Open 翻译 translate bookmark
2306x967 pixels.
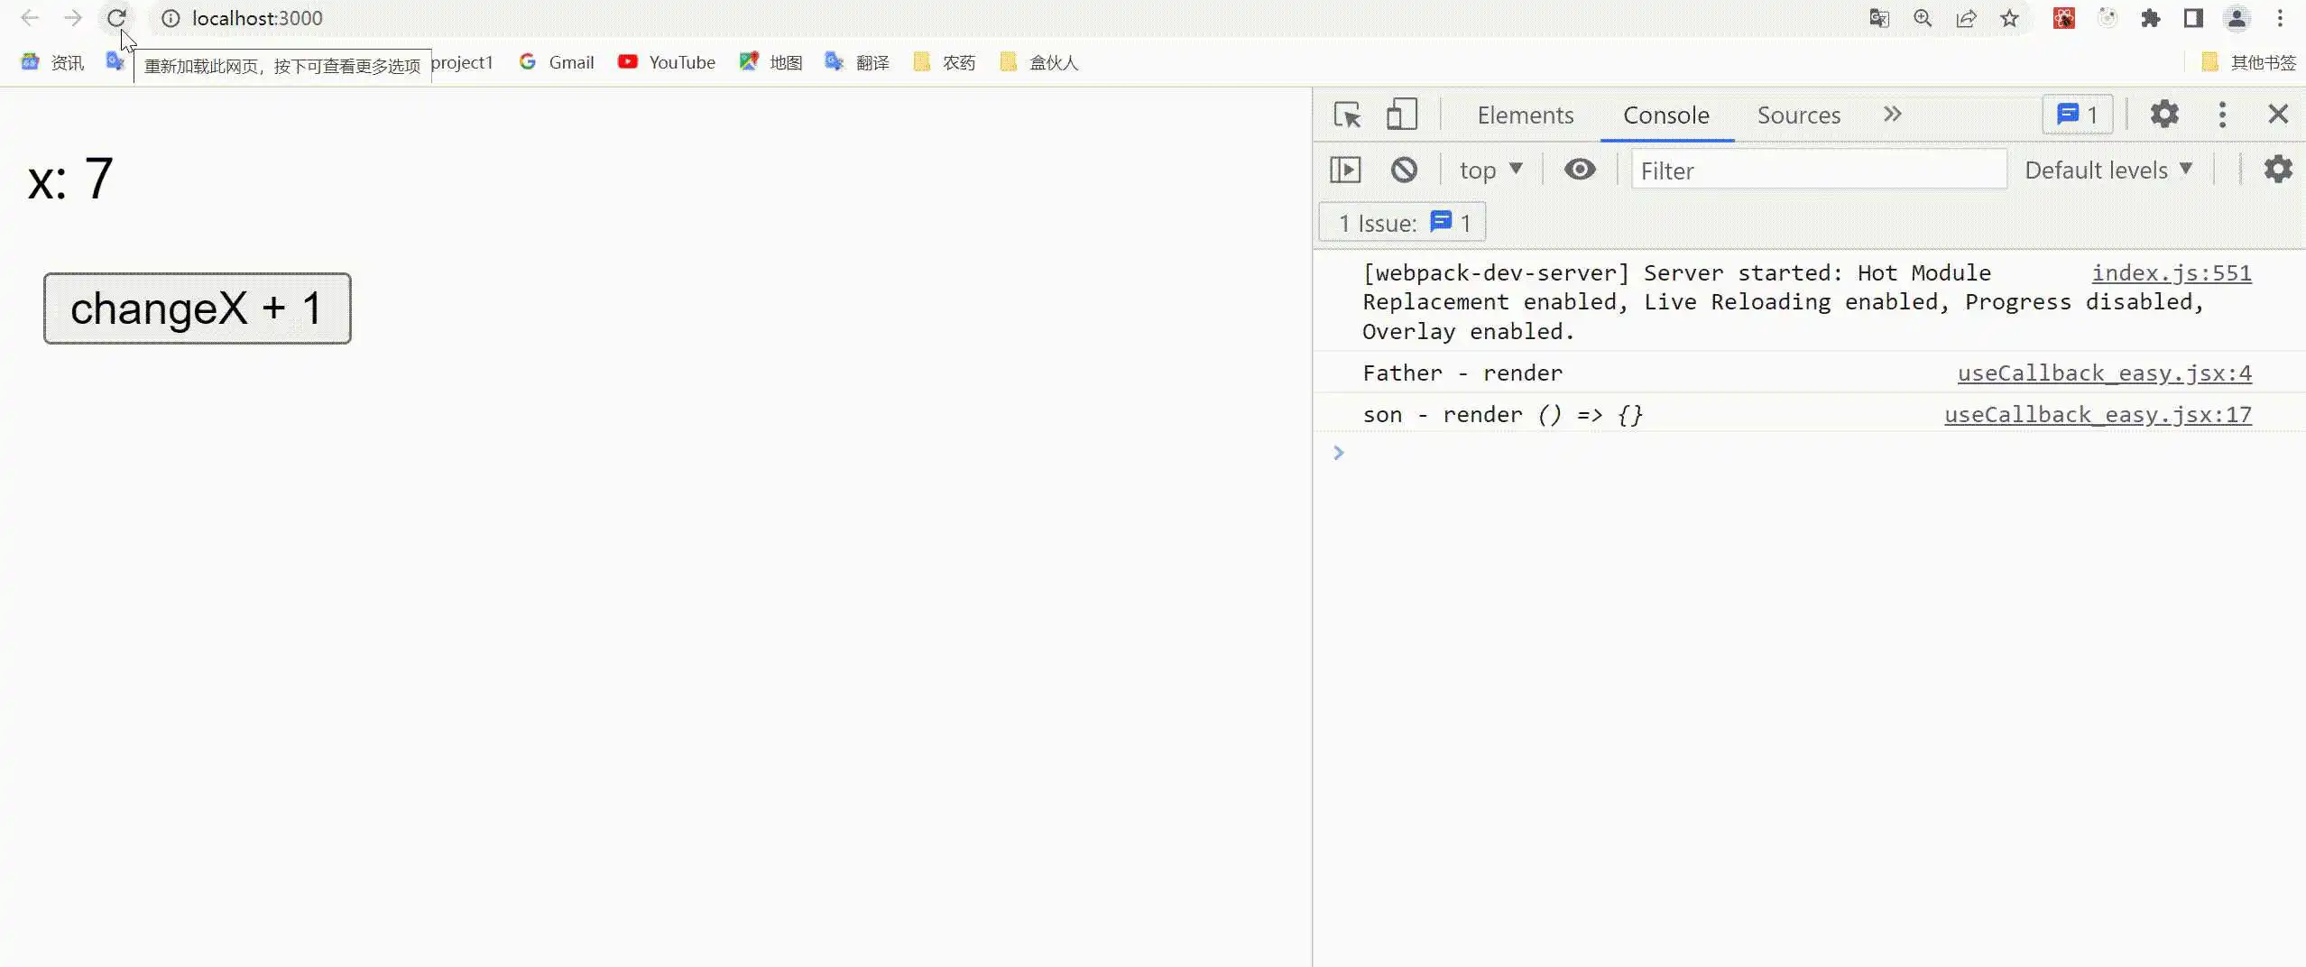[x=857, y=62]
